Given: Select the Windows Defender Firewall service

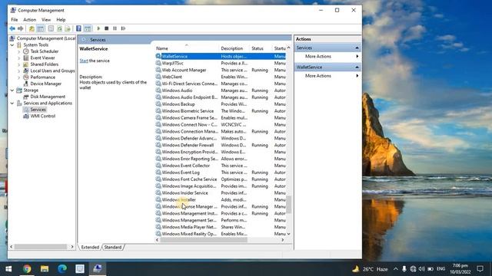Looking at the screenshot, I should click(x=221, y=145).
